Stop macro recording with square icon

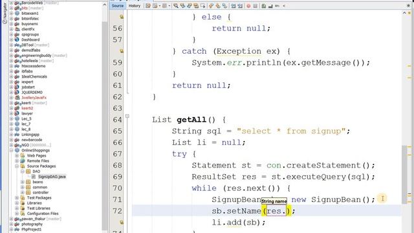coord(256,6)
